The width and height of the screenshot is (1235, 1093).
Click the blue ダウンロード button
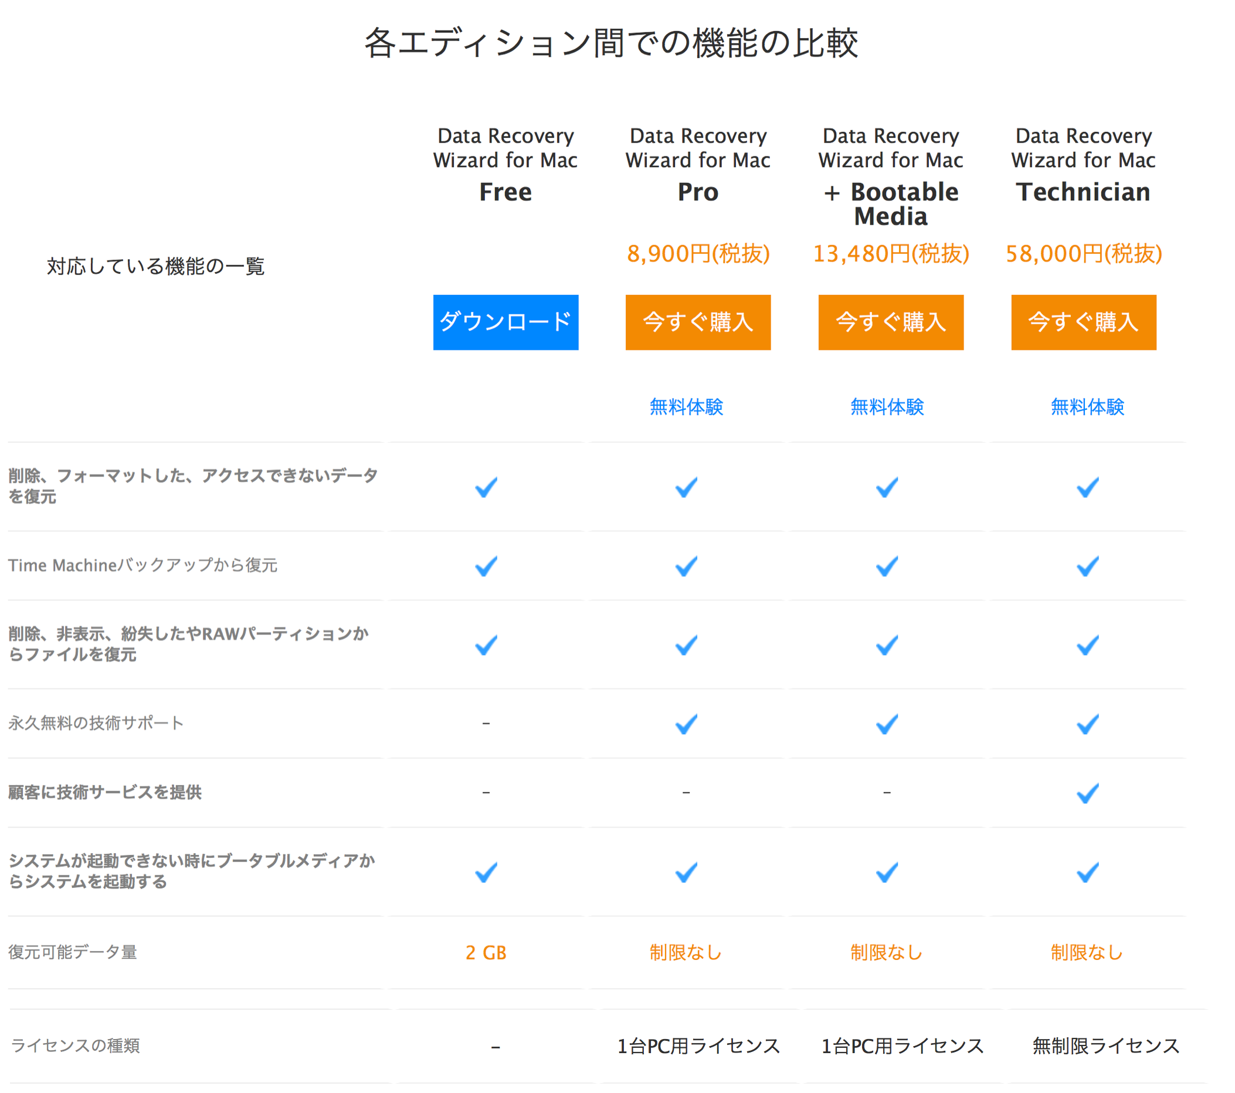tap(505, 322)
